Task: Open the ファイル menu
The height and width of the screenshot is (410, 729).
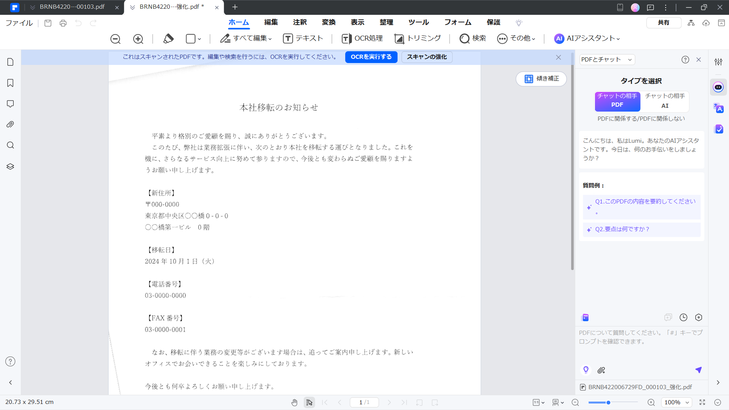Action: [x=19, y=23]
